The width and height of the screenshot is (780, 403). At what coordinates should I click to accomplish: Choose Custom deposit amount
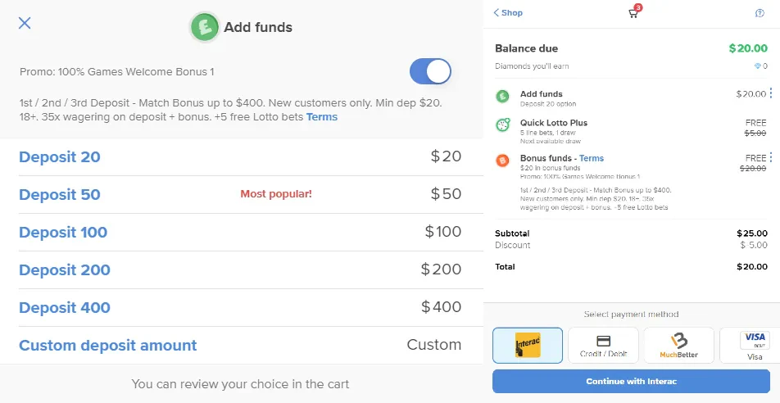[x=240, y=346]
